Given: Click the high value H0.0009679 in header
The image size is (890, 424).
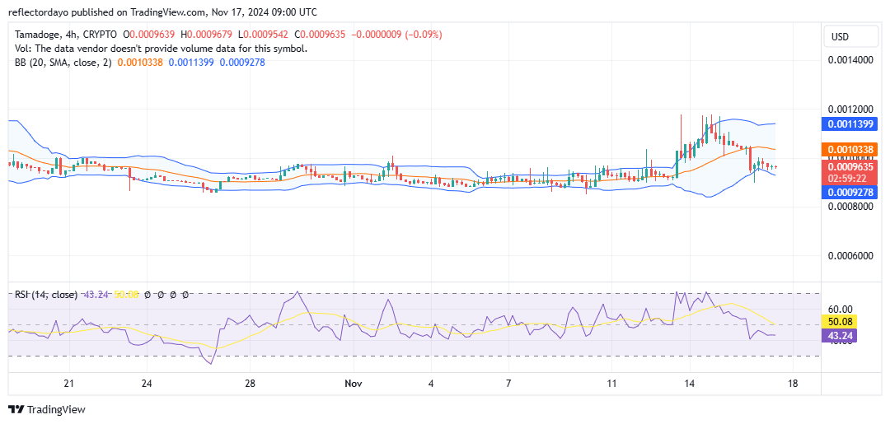Looking at the screenshot, I should [207, 35].
